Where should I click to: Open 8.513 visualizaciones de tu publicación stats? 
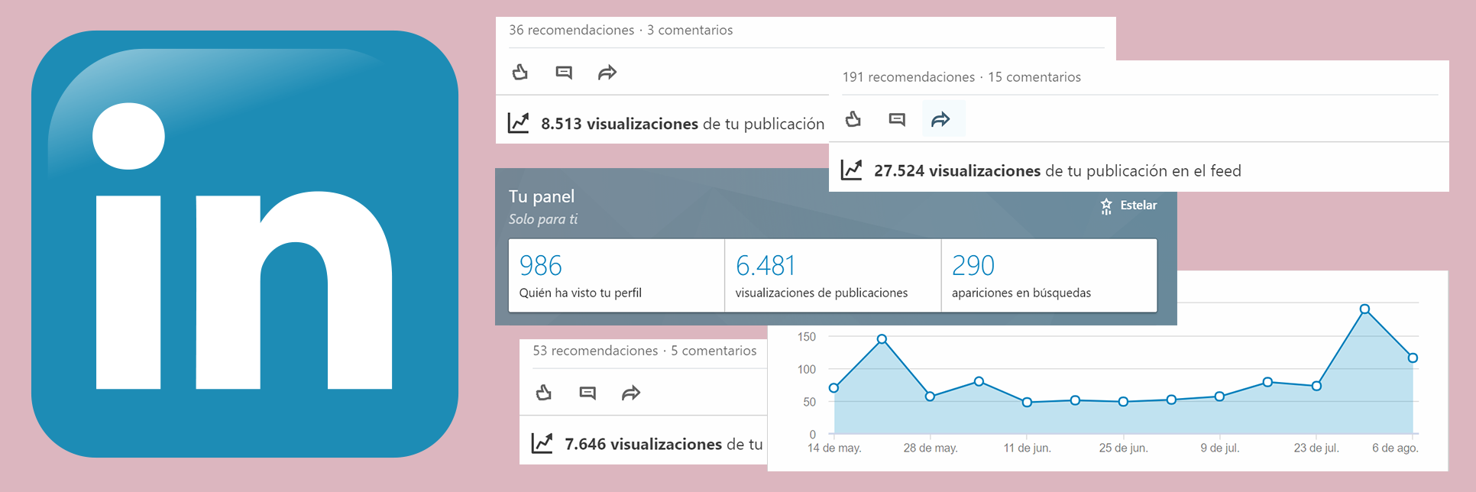[682, 124]
